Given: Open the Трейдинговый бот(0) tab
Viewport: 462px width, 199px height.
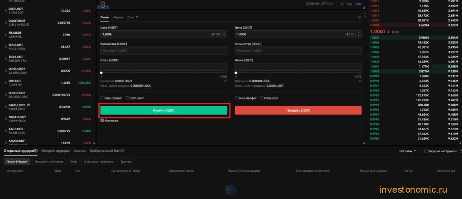Looking at the screenshot, I should pyautogui.click(x=106, y=151).
